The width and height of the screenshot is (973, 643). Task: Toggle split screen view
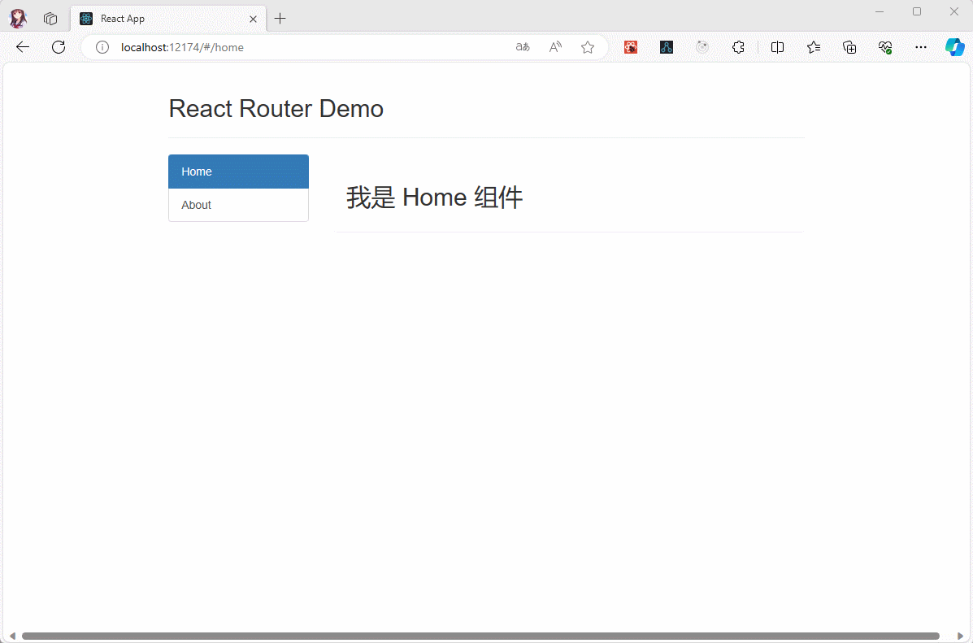tap(777, 47)
